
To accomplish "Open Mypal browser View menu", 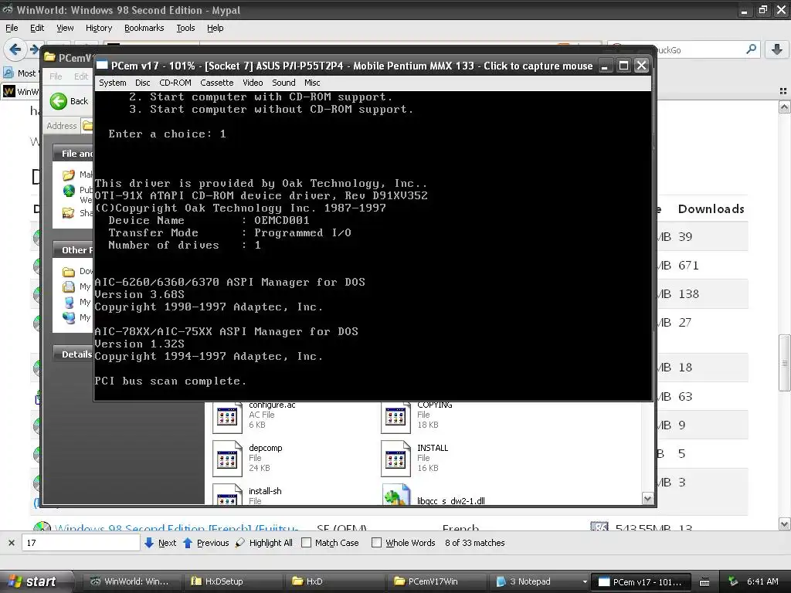I will coord(65,28).
